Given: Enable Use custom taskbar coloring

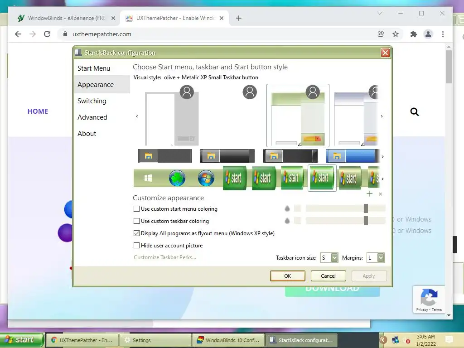Looking at the screenshot, I should 136,221.
